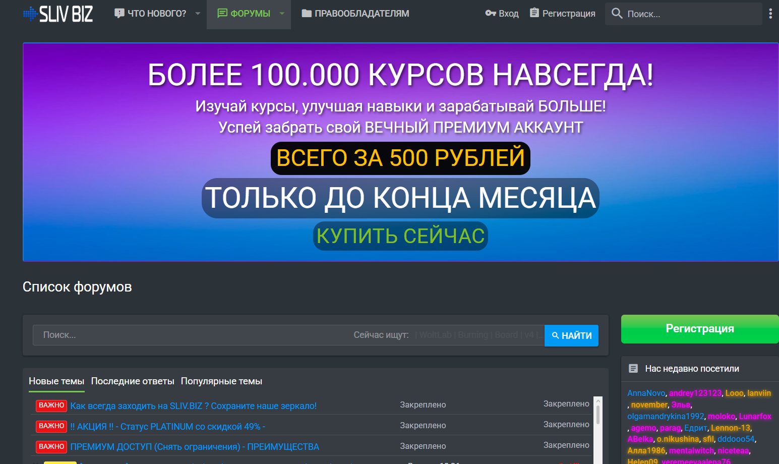The image size is (779, 464).
Task: Select the Новые темы tab
Action: click(x=56, y=381)
